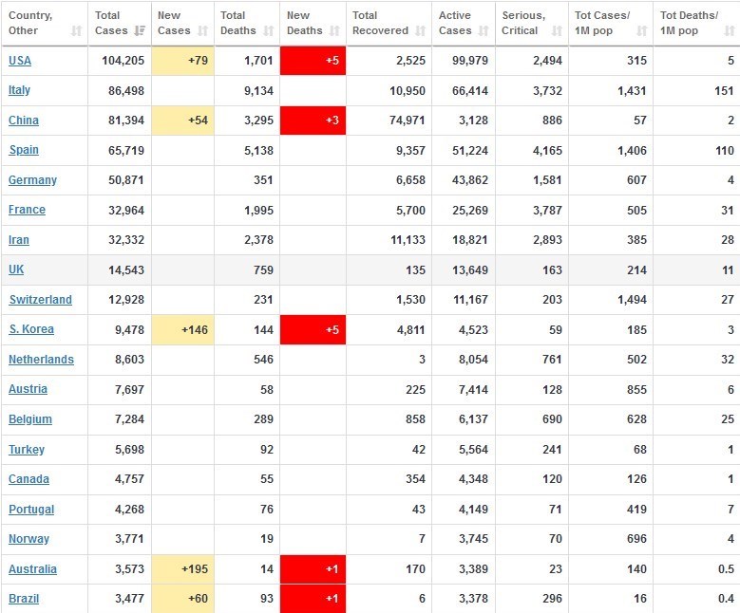
Task: Click sort icon for Tot Cases/1M pop
Action: tap(641, 30)
